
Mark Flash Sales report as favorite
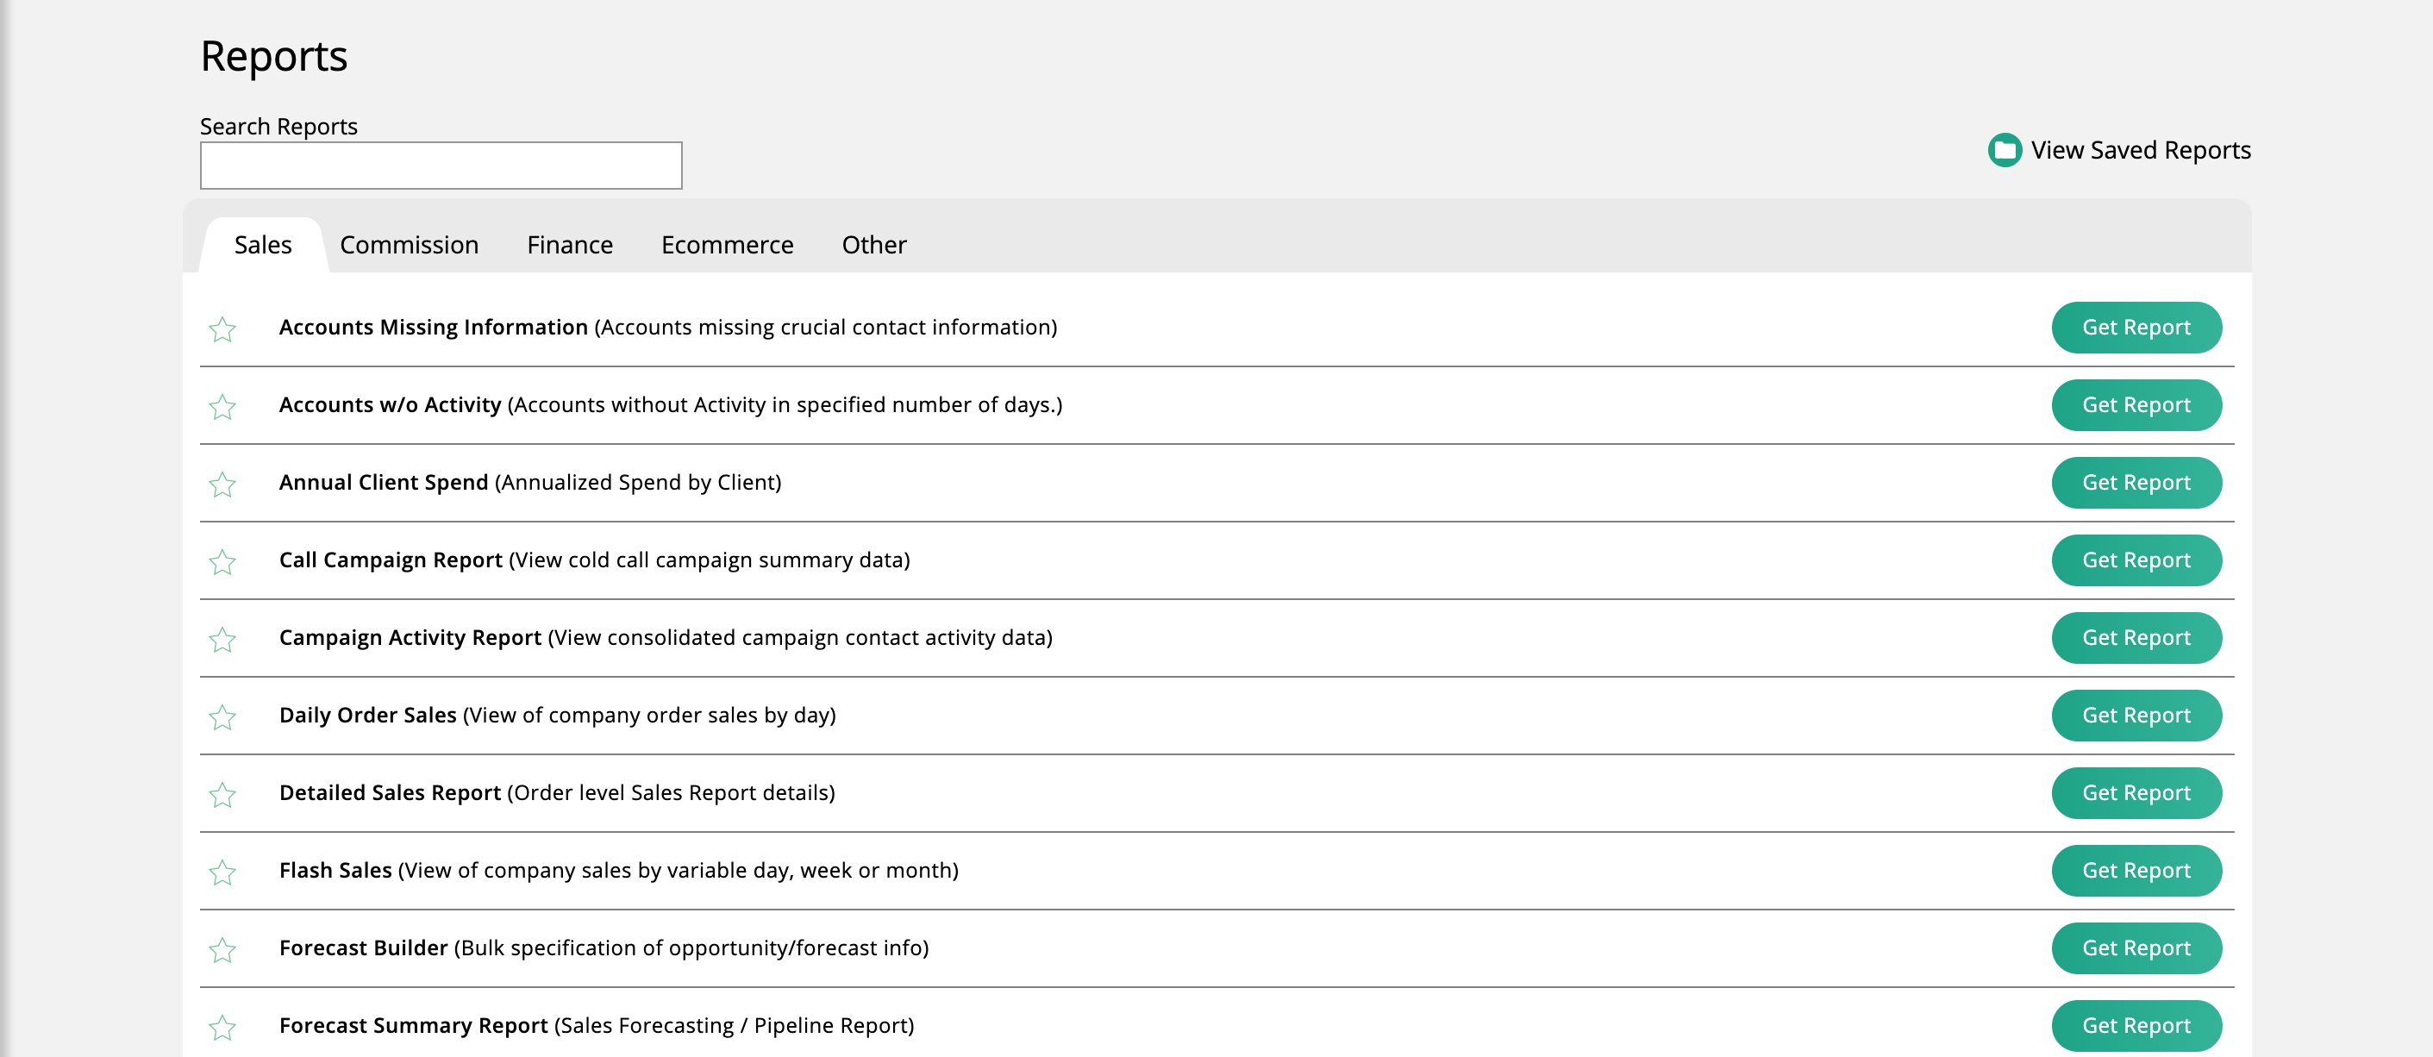coord(222,872)
